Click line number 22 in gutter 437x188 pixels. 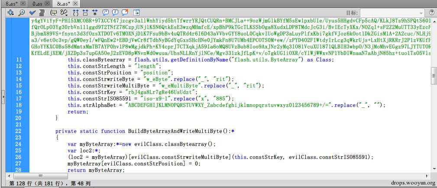point(19,131)
